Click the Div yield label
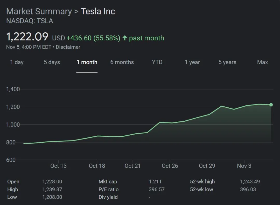 coord(108,197)
